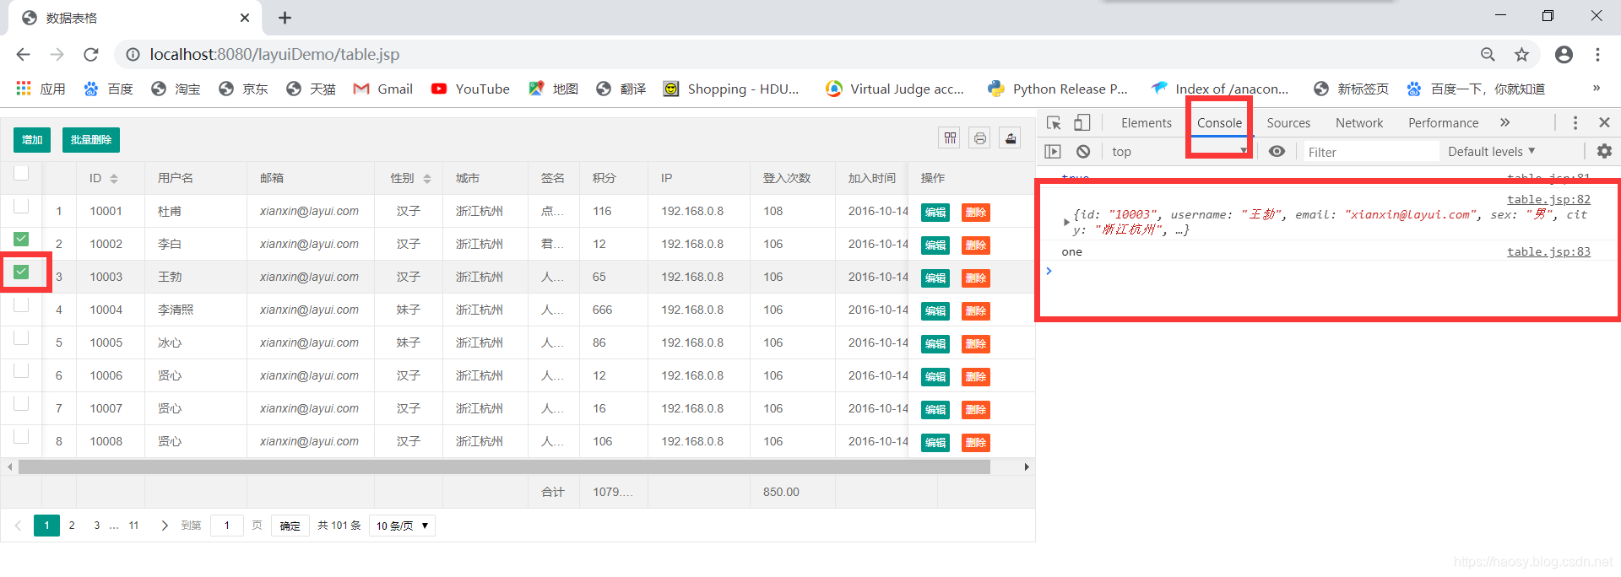Click the site info icon in address bar

[x=133, y=54]
